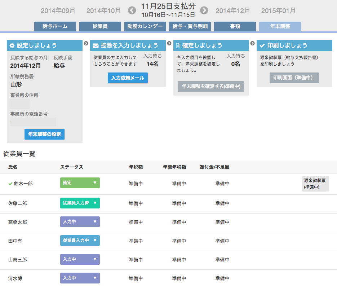
Task: Open 佐藤二郎's 従業員入力済 status dropdown
Action: [80, 203]
